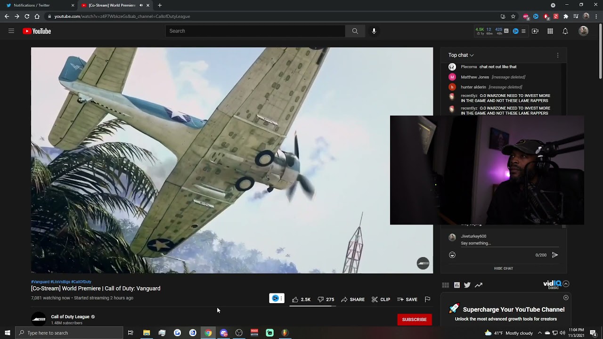603x339 pixels.
Task: Open the weather widget 41°F
Action: (x=509, y=333)
